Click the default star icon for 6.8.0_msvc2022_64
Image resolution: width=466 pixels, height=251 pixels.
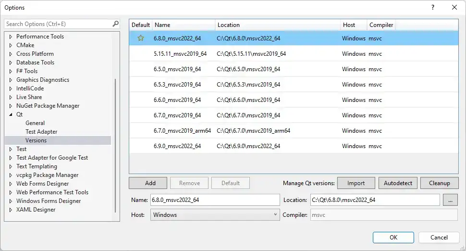click(x=141, y=38)
